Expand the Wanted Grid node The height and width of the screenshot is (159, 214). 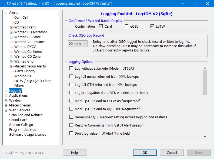coord(11,61)
